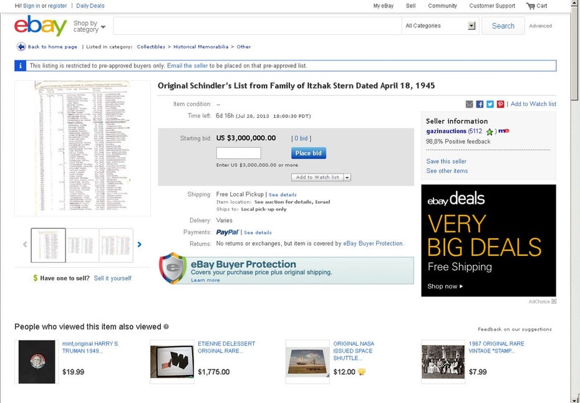Share listing on Pinterest icon
The image size is (580, 403).
coord(500,104)
